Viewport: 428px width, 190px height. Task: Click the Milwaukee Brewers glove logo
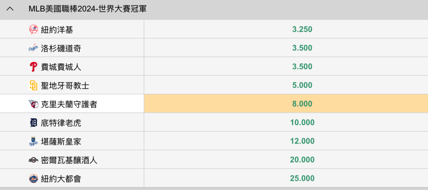pyautogui.click(x=33, y=160)
